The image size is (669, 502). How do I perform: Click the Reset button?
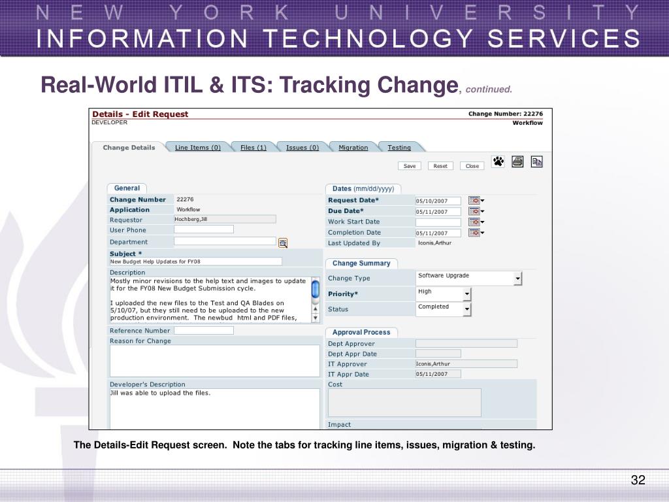tap(440, 166)
